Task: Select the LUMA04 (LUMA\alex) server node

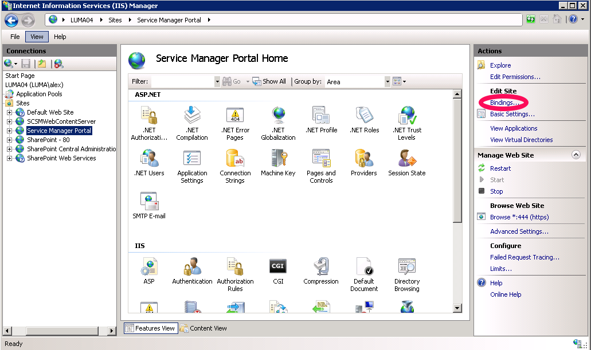Action: click(34, 85)
